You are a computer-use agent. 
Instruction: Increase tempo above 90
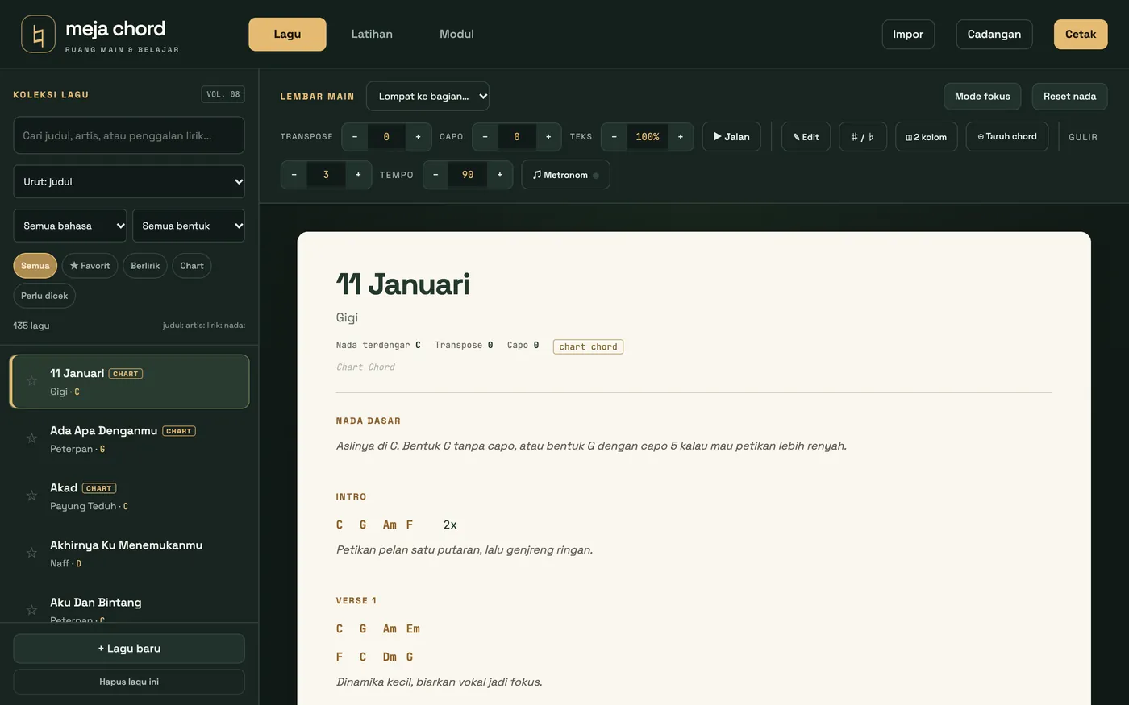tap(500, 175)
